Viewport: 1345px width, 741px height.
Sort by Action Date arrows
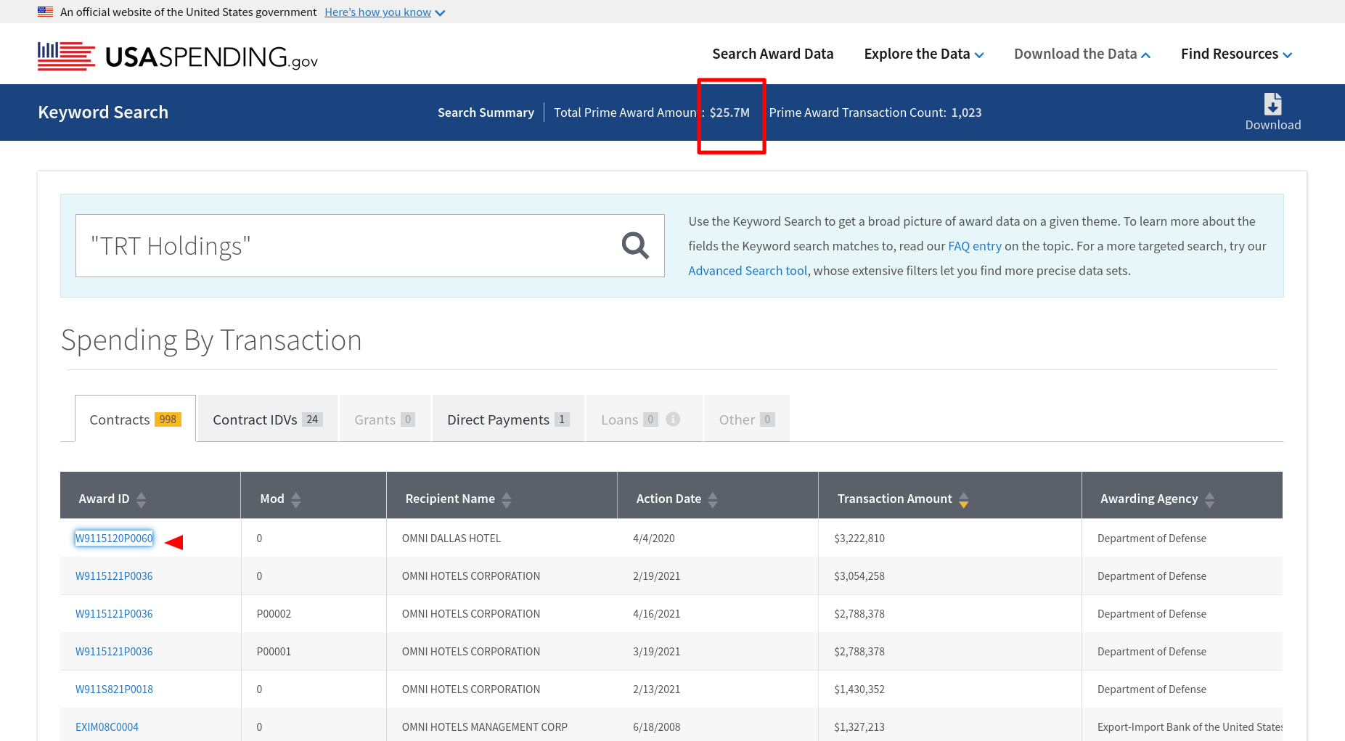pyautogui.click(x=713, y=499)
